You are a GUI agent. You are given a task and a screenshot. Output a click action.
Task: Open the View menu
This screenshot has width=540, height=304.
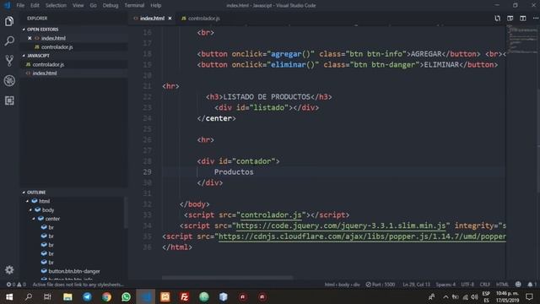click(78, 6)
